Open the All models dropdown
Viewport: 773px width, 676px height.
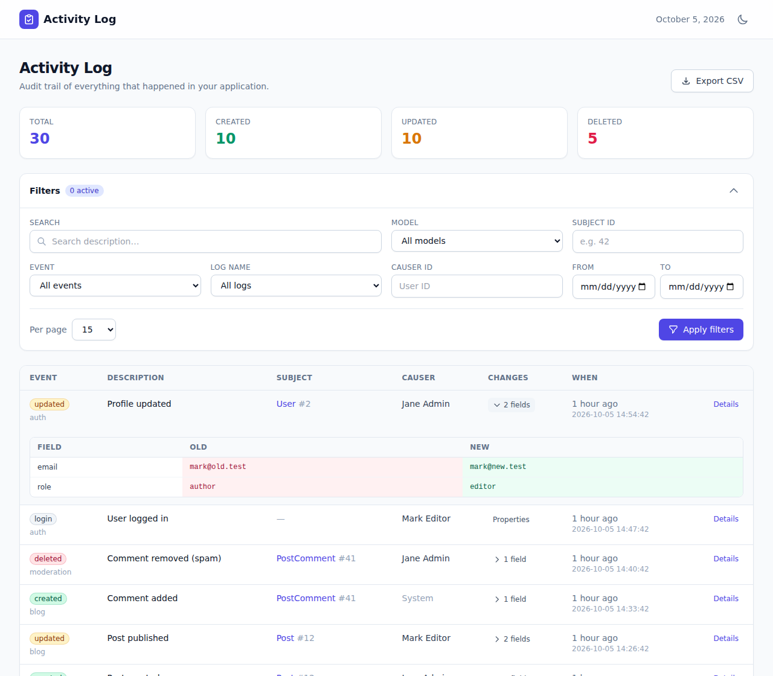tap(477, 241)
